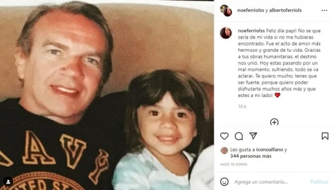
Task: Open the three-dot more options menu
Action: click(x=324, y=10)
